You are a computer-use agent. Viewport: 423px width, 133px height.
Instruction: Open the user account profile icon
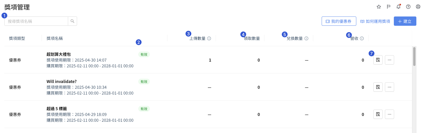[418, 7]
